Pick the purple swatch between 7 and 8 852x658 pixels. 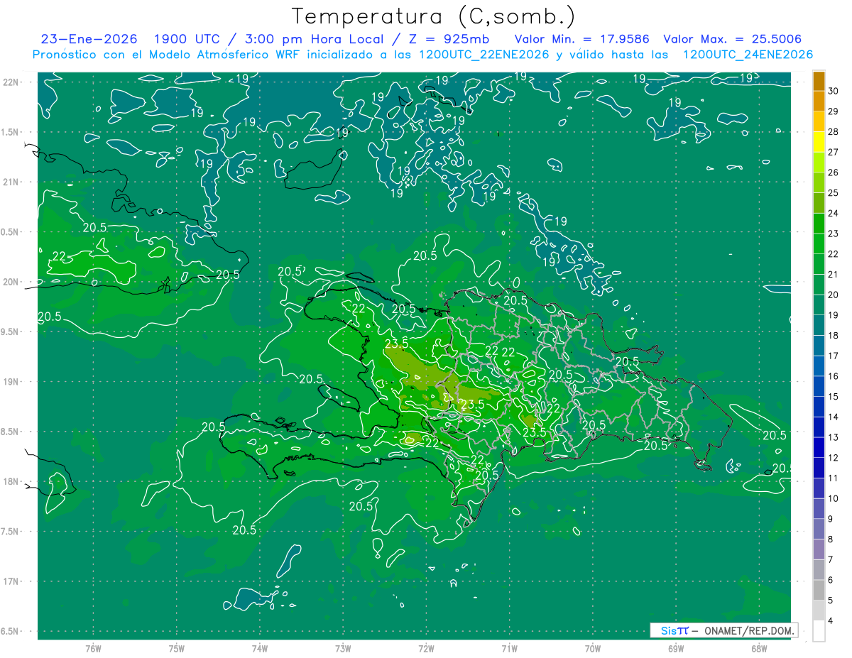819,549
